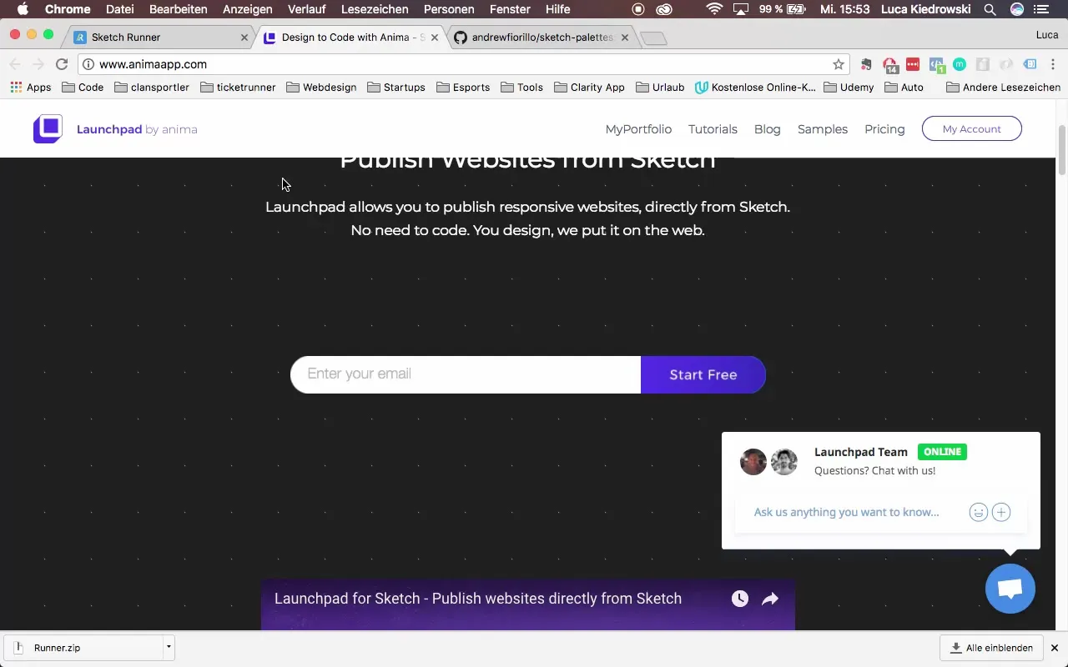Click the page vertical scrollbar thumb
The height and width of the screenshot is (667, 1068).
click(1061, 149)
